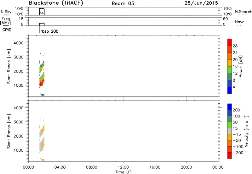Viewport: 252px width, 174px height.
Task: Select the Slant Range [km] label of velocity panel
Action: pos(9,131)
